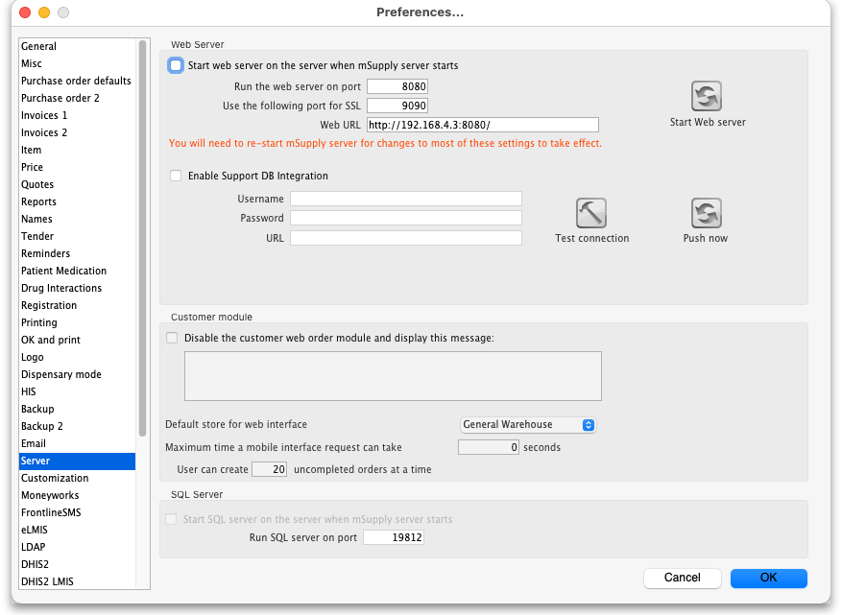Click the Start Web server icon
The width and height of the screenshot is (842, 615).
click(707, 97)
